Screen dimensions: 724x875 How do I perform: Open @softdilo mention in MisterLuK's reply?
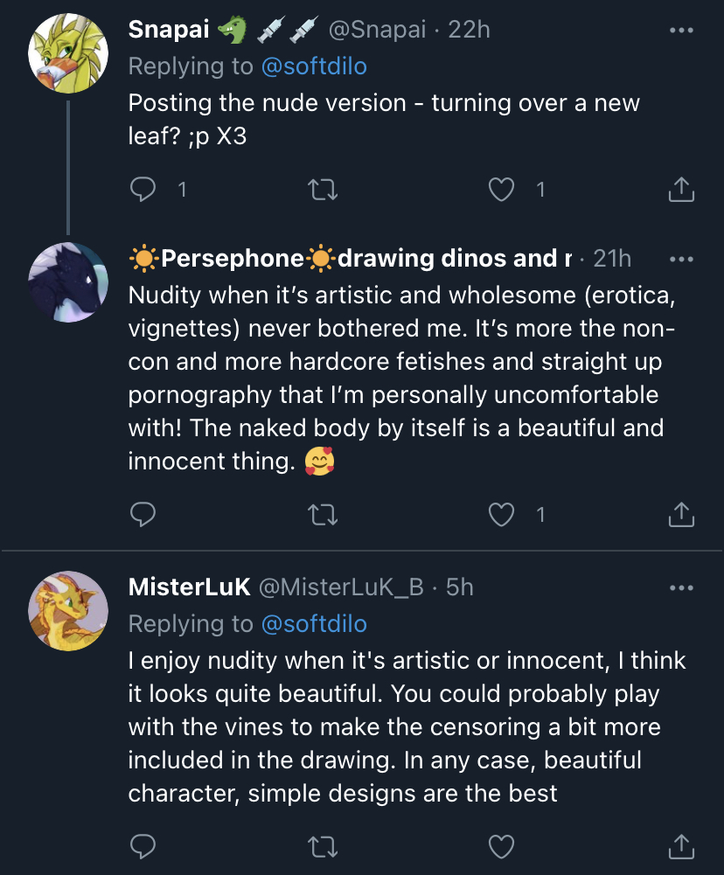click(314, 624)
